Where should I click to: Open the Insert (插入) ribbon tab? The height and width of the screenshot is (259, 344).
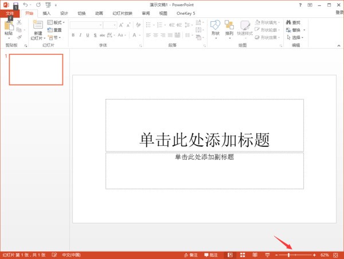pos(46,13)
